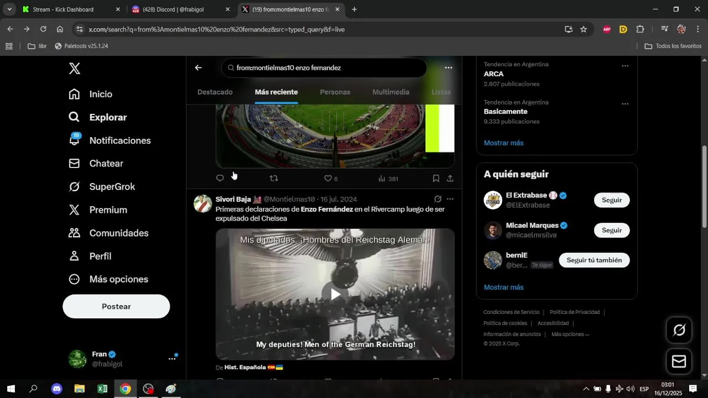The width and height of the screenshot is (708, 398).
Task: Click Grok icon on Enzo Fernández post
Action: pyautogui.click(x=438, y=199)
